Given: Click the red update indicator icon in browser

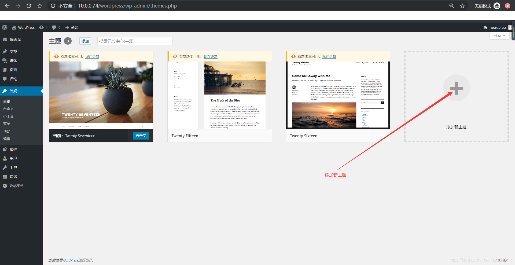Looking at the screenshot, I should [507, 6].
